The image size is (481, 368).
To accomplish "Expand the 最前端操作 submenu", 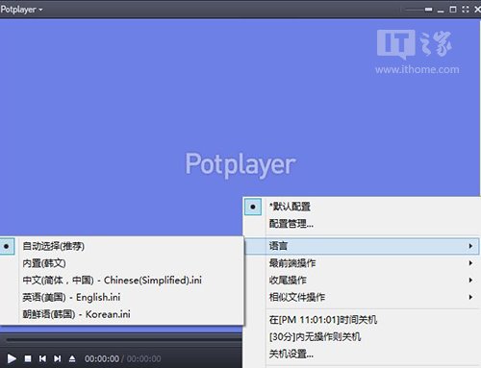I will point(362,263).
